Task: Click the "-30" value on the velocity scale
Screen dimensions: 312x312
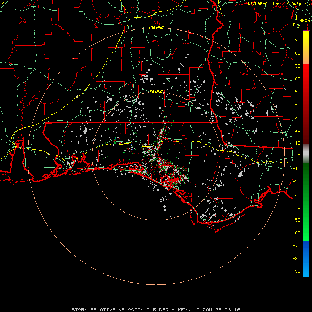Action: [296, 194]
